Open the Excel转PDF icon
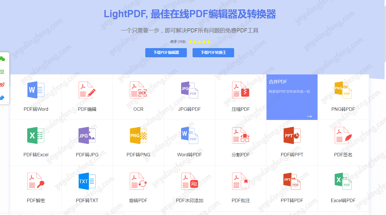Viewport: 386px width, 215px height. pyautogui.click(x=343, y=181)
